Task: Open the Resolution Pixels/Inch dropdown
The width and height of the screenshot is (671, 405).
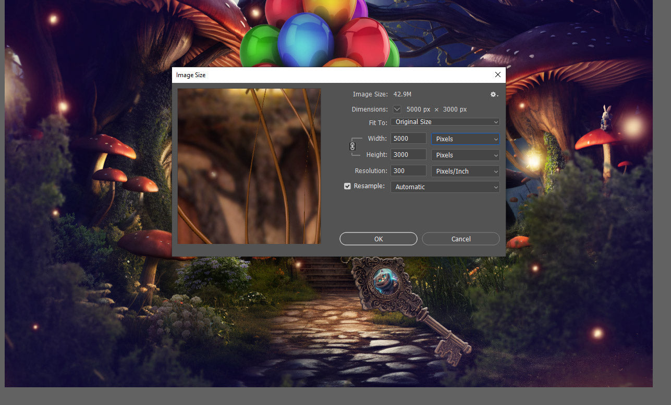Action: pos(465,171)
